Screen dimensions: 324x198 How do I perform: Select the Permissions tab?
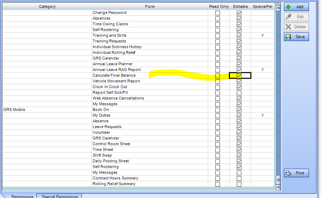pos(23,196)
